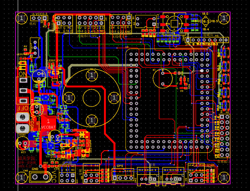Select the '22.5' pin label on header H6

(113, 31)
